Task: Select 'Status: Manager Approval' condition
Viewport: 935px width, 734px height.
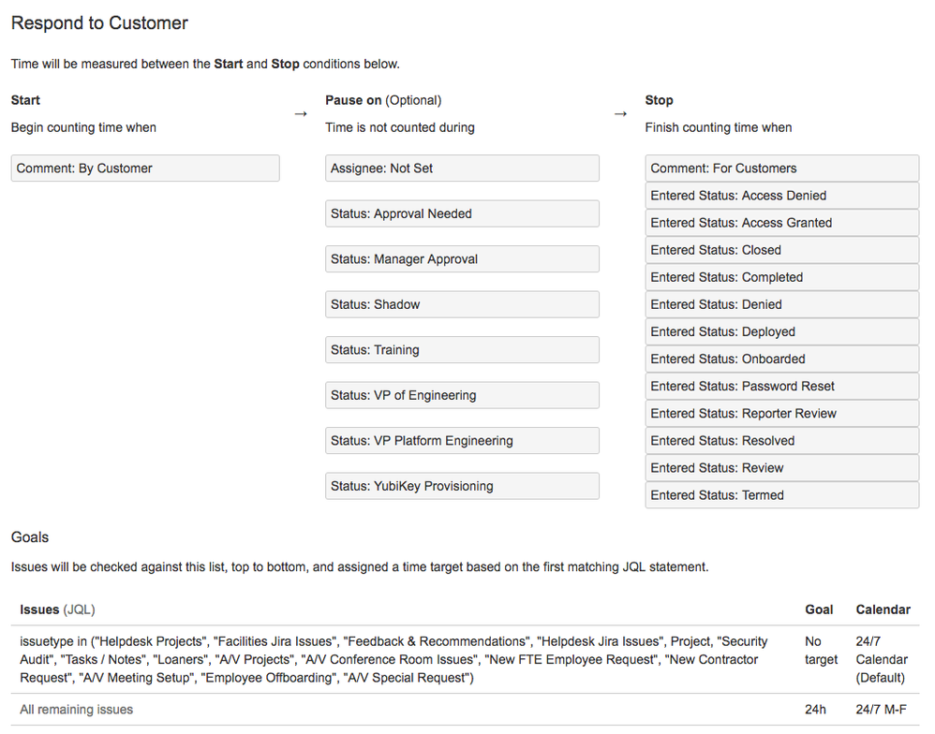Action: pyautogui.click(x=462, y=259)
